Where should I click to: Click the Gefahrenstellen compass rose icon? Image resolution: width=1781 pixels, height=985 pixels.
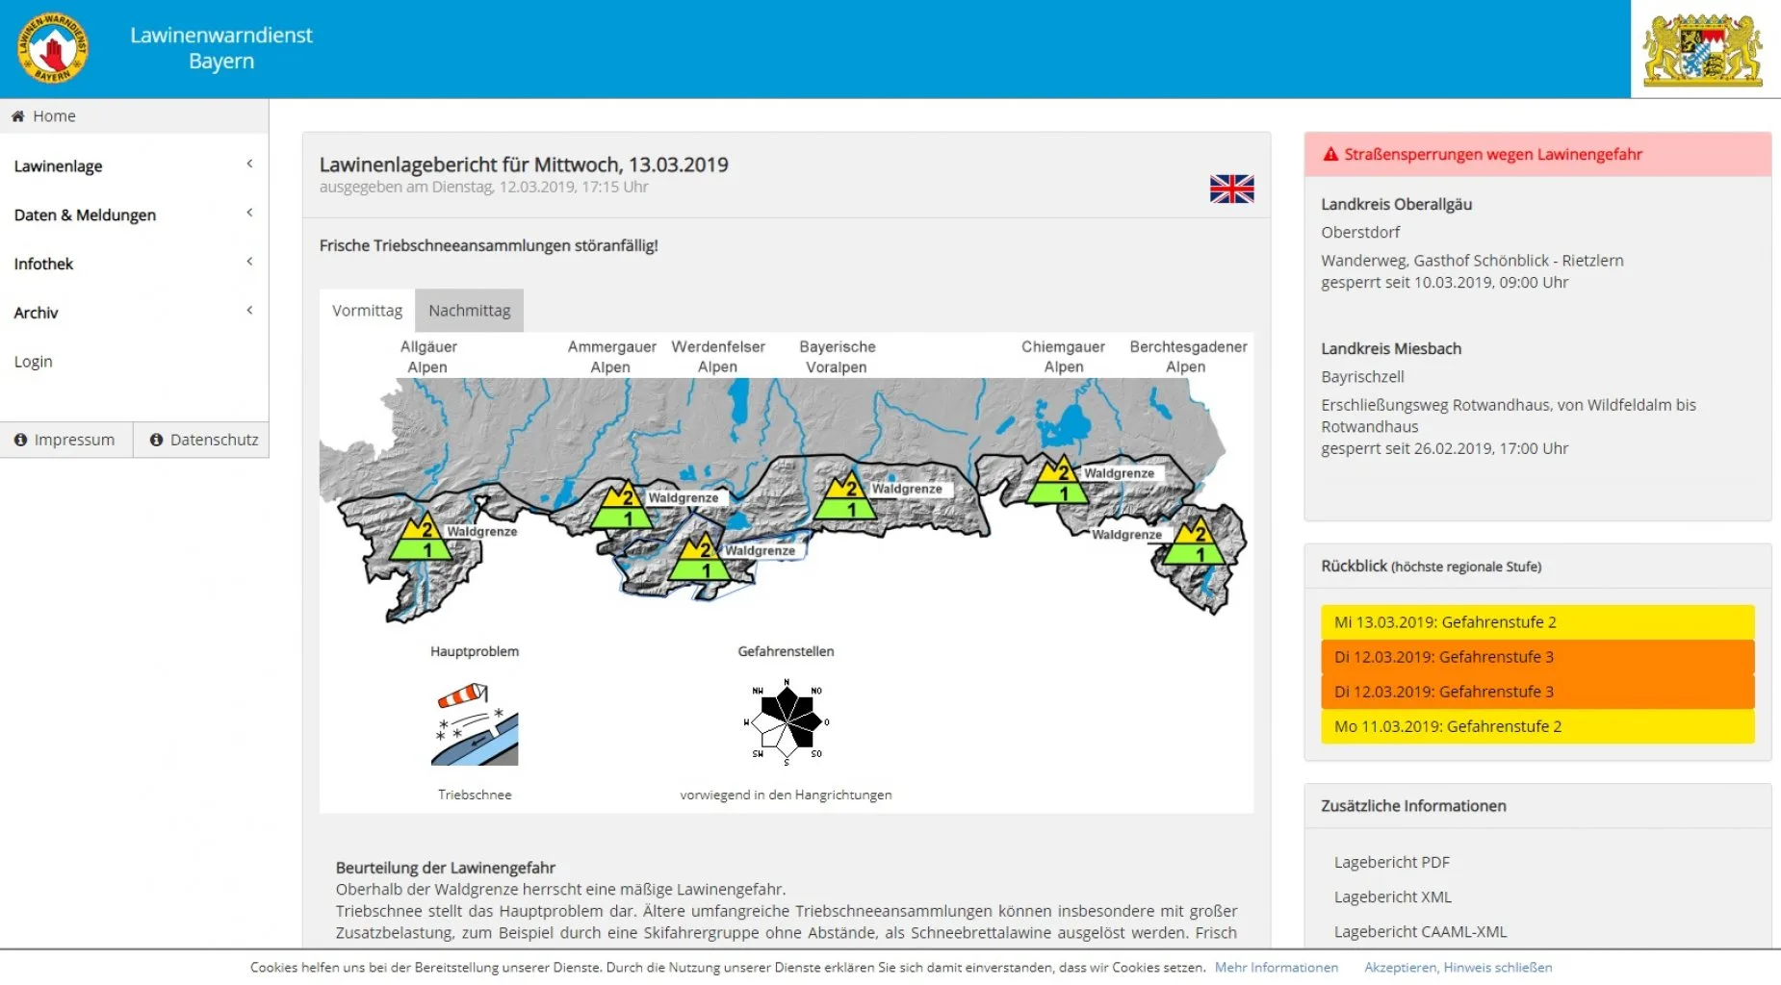(787, 721)
